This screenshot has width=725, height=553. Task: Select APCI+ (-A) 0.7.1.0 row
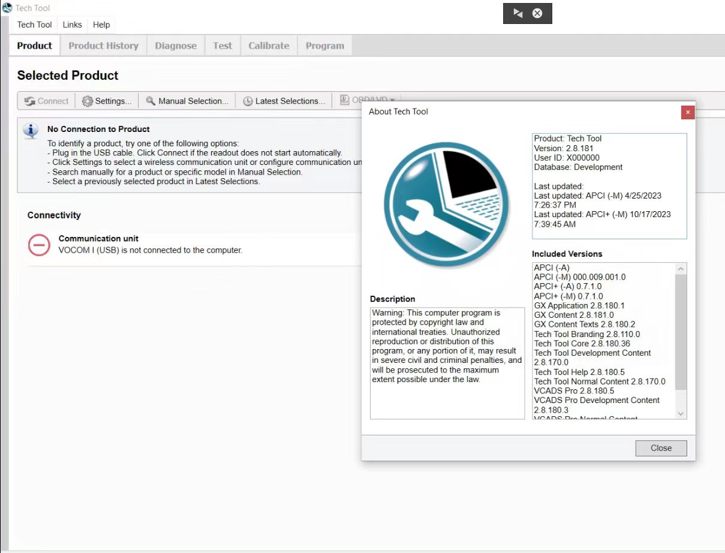pyautogui.click(x=568, y=287)
